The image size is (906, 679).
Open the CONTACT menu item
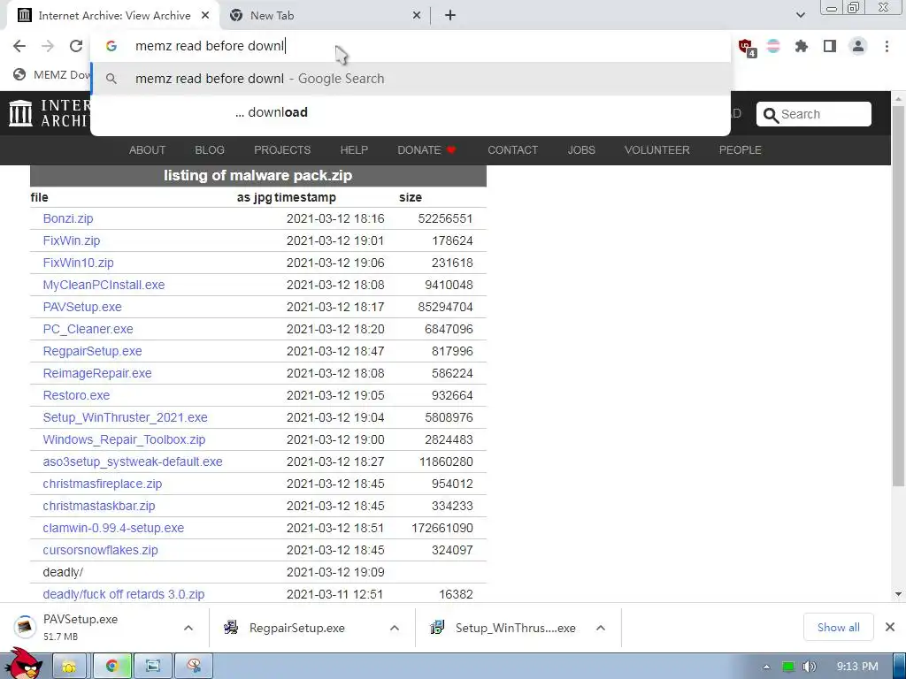pyautogui.click(x=512, y=150)
